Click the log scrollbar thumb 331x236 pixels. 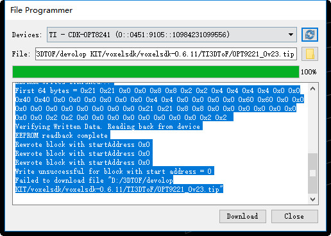[312, 173]
